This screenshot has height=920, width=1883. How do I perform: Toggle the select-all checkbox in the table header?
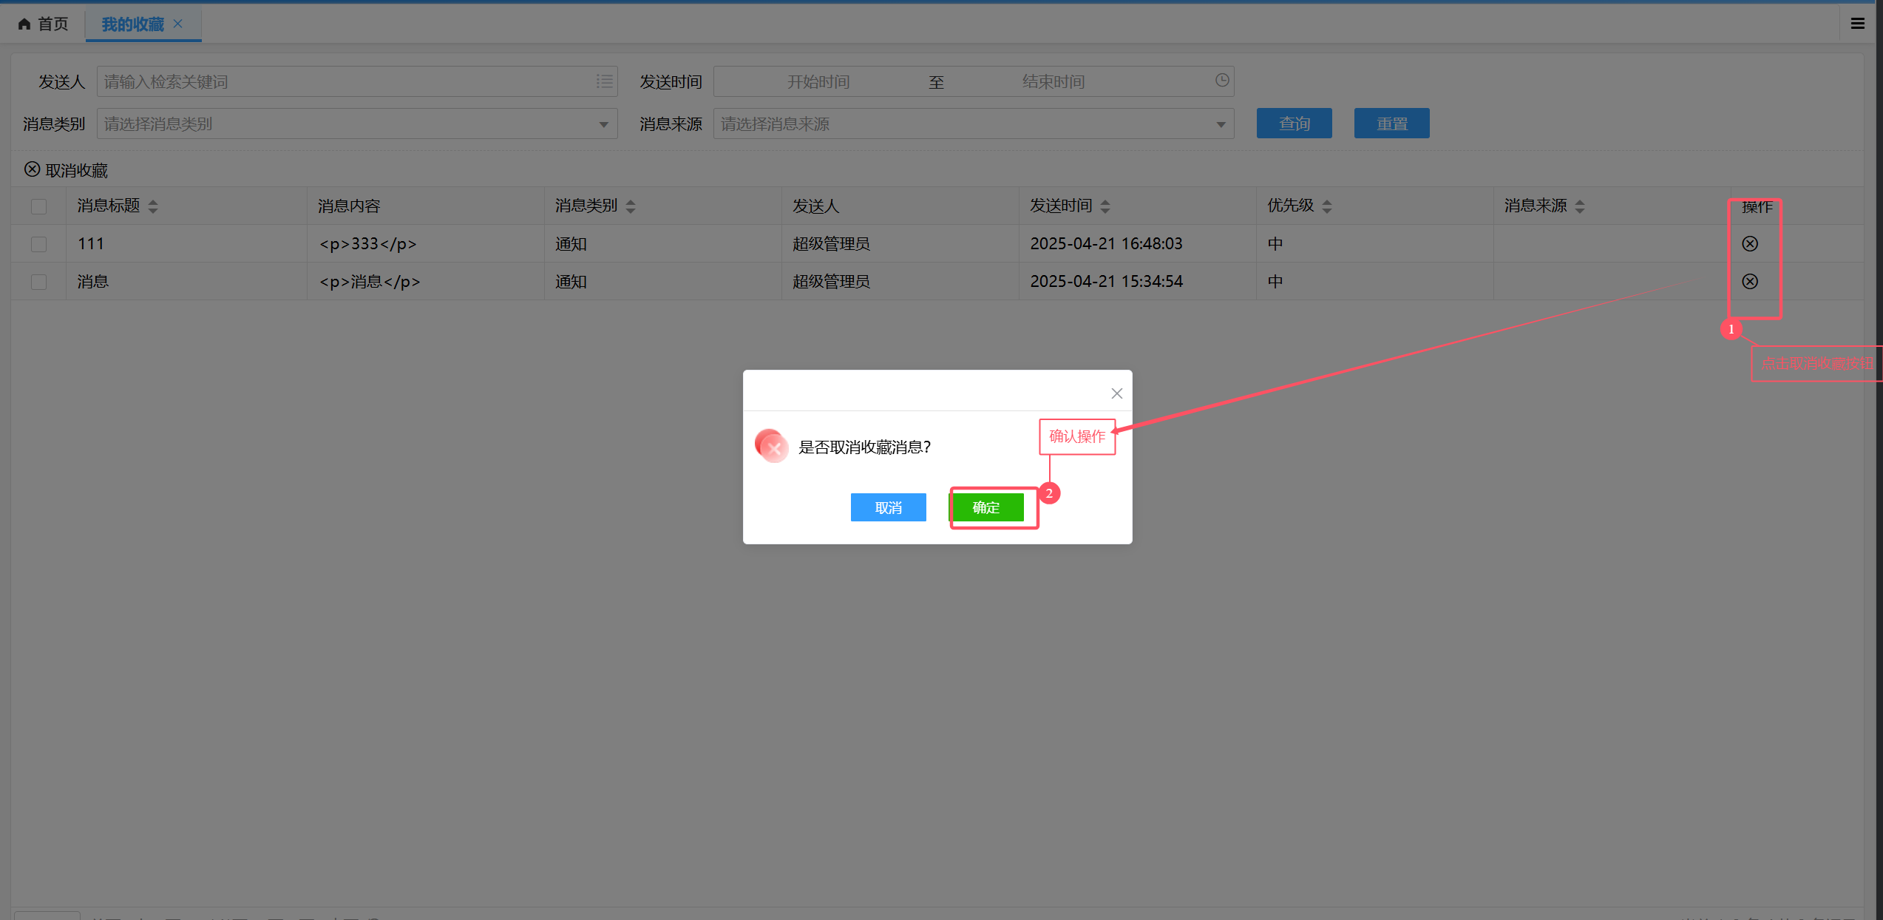[x=38, y=206]
